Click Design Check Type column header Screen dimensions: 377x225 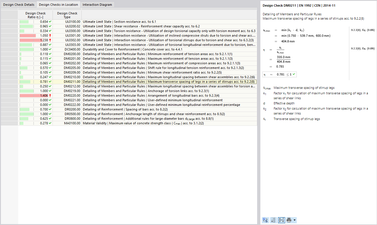pos(67,15)
